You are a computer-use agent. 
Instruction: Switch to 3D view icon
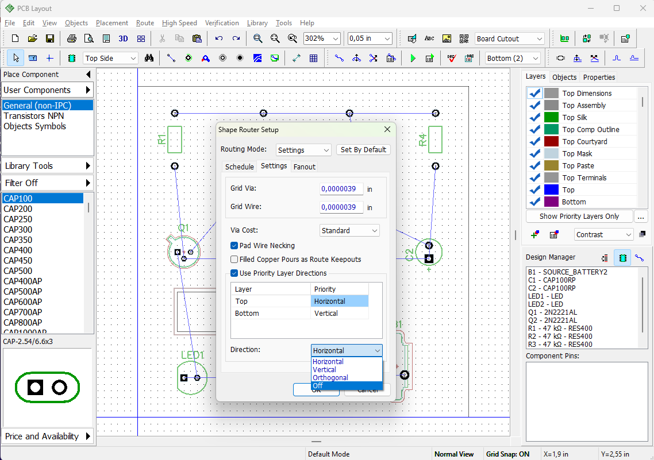pyautogui.click(x=123, y=38)
